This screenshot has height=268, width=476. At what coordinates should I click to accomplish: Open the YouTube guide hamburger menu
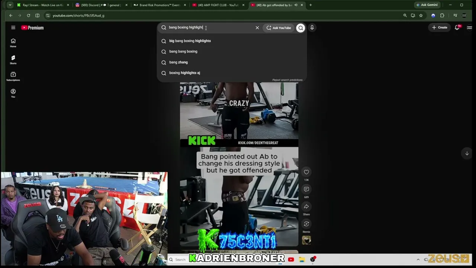click(13, 28)
